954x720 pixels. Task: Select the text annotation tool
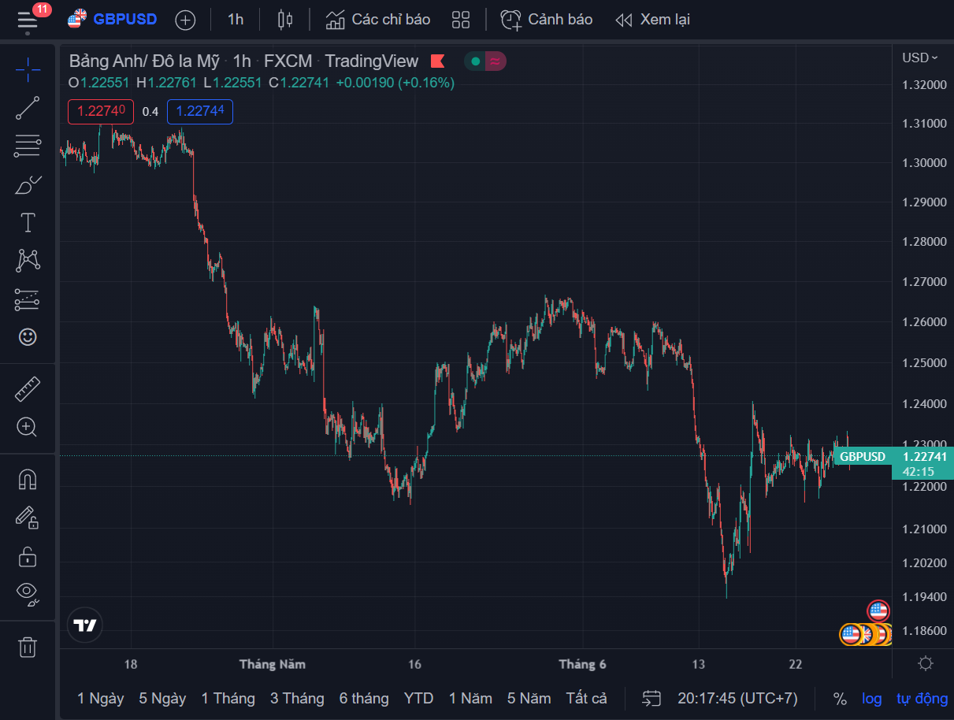28,222
